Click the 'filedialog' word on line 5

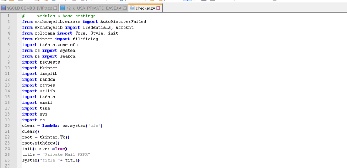tap(85, 39)
